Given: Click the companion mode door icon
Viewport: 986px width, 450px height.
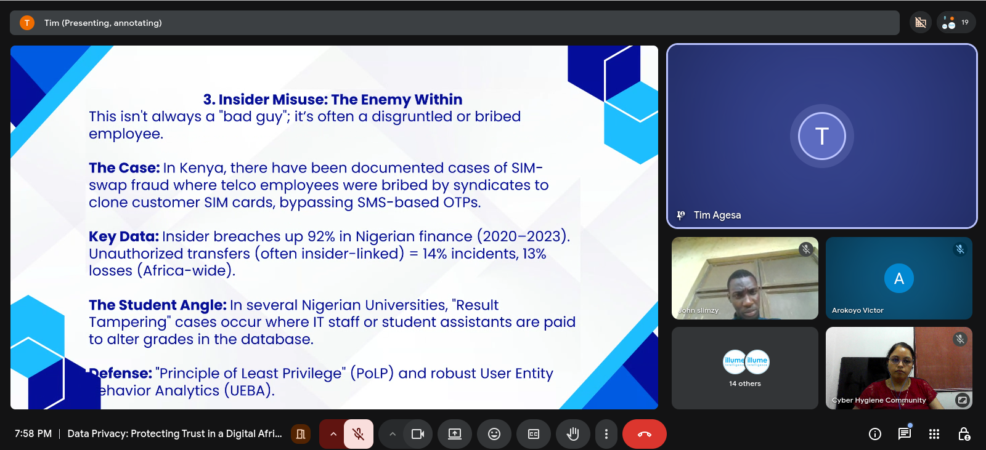Looking at the screenshot, I should (301, 434).
